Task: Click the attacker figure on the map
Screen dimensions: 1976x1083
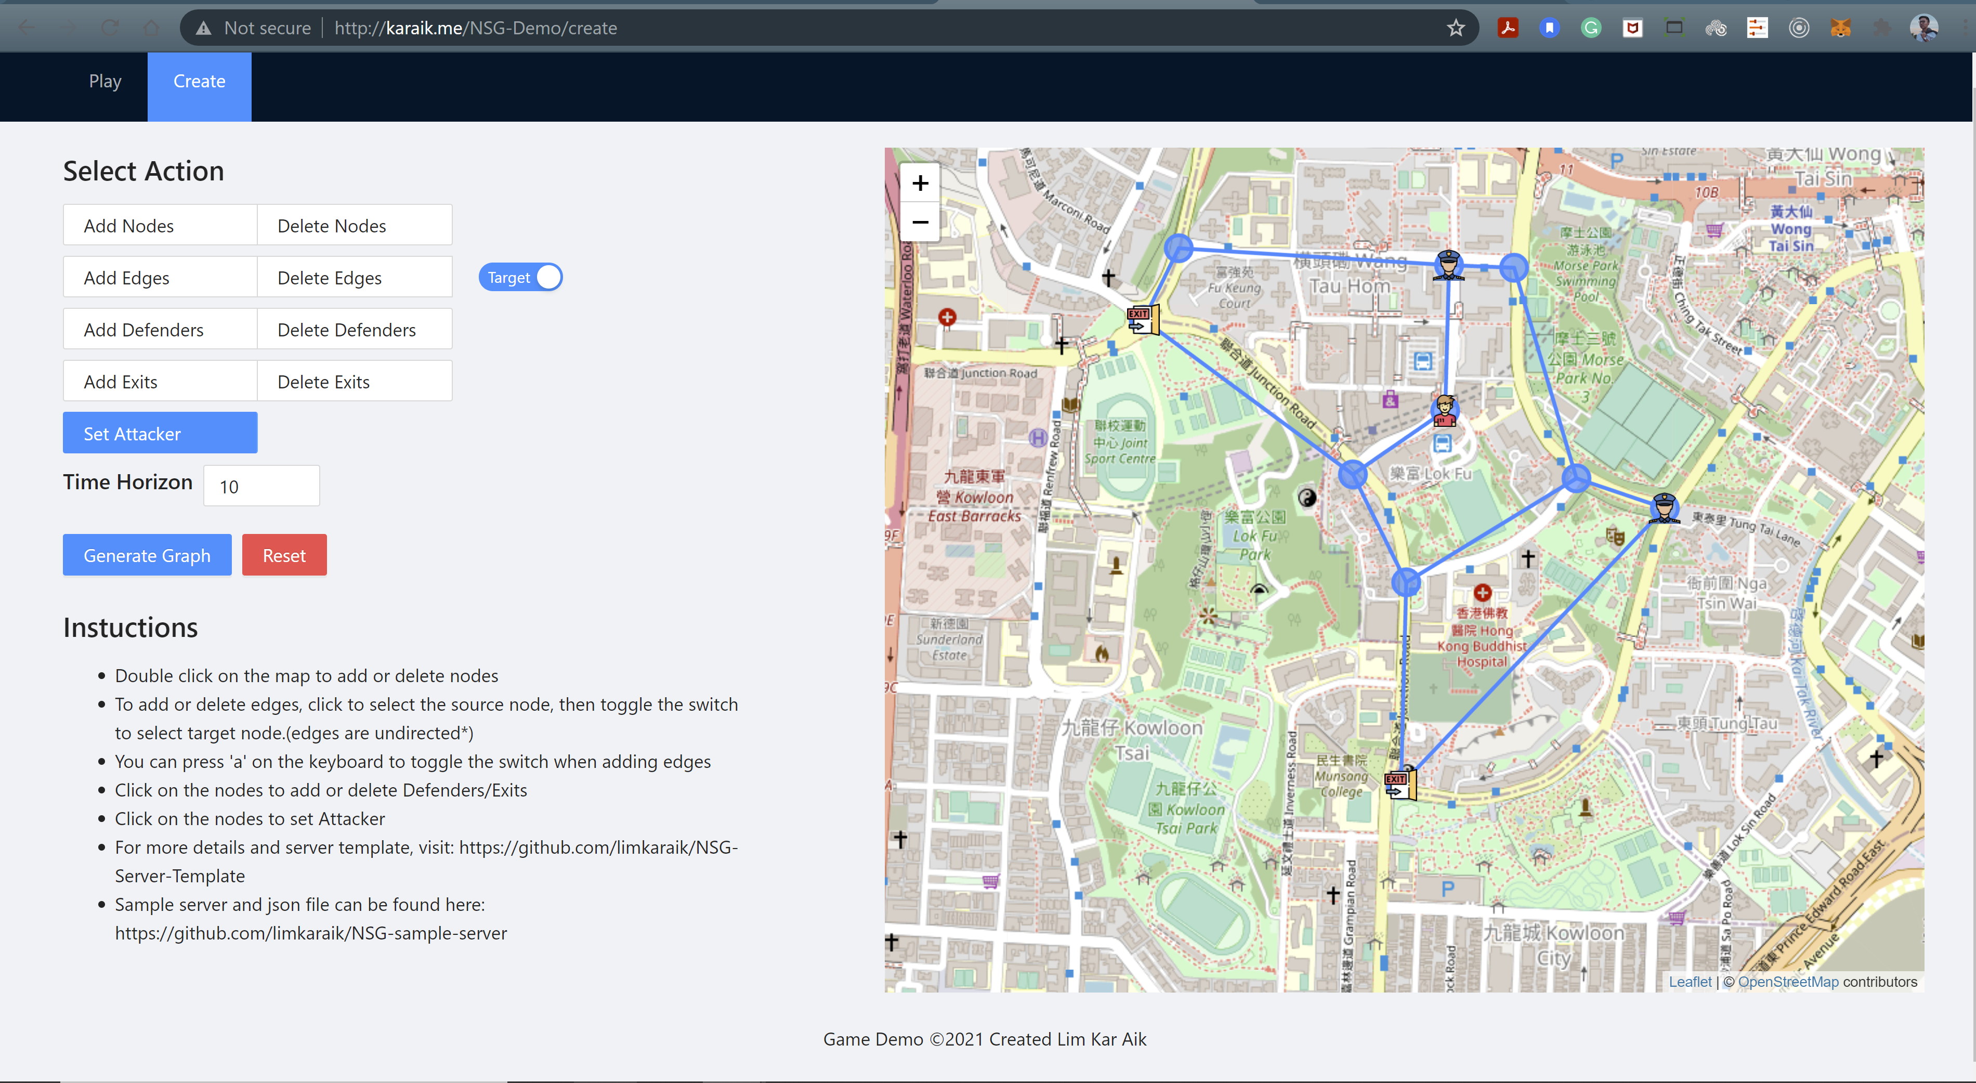Action: 1445,410
